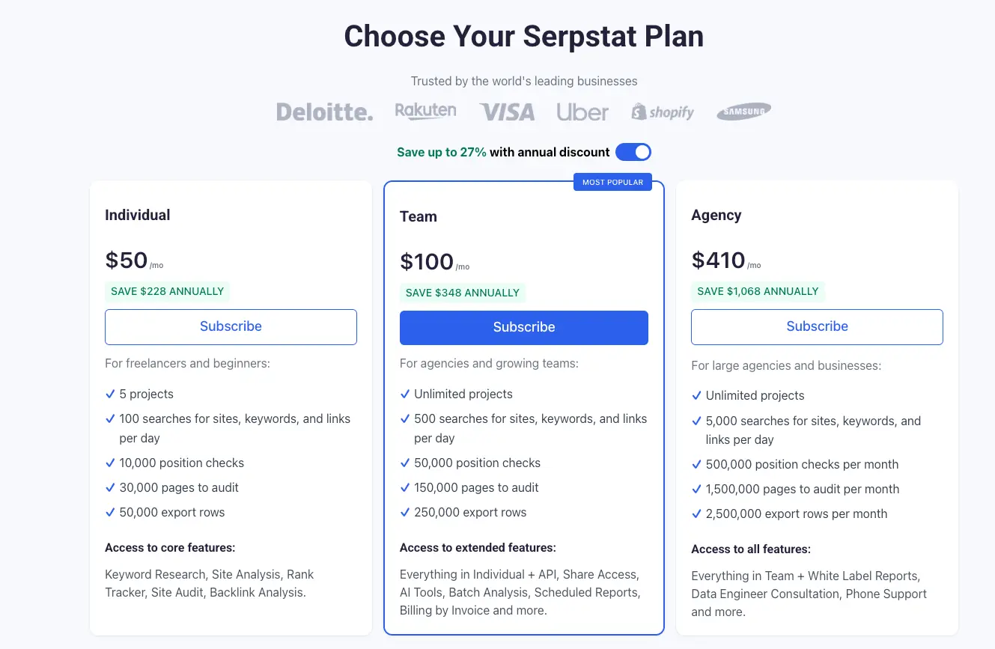Subscribe to the Agency plan

tap(817, 326)
